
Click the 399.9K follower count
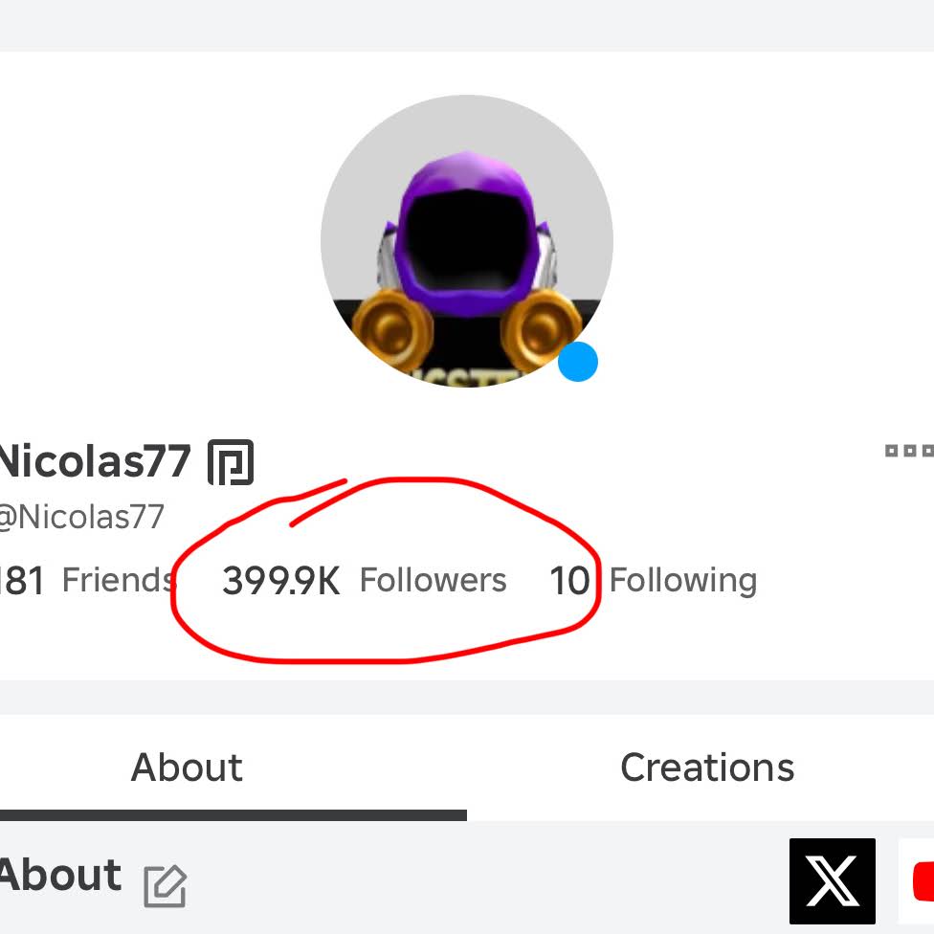280,581
